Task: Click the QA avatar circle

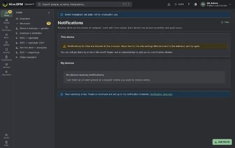Action: click(x=203, y=4)
